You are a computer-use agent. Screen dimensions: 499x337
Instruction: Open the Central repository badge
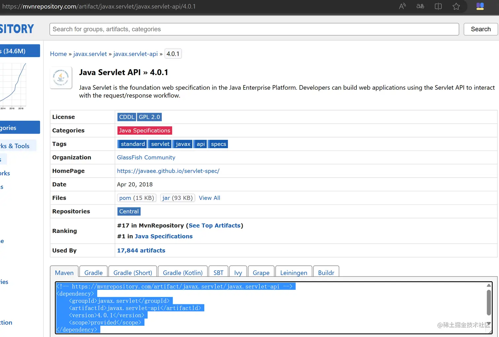[x=129, y=211]
